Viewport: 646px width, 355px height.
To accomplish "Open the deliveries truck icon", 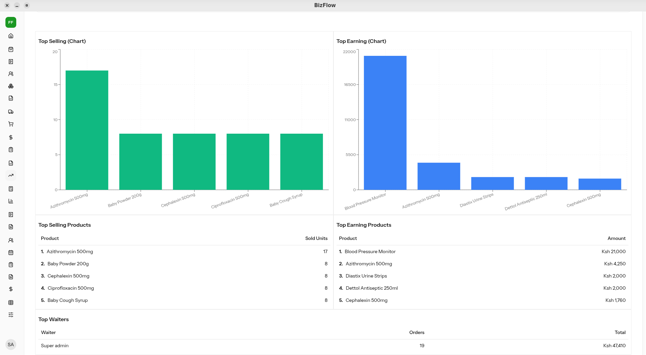I will 11,111.
